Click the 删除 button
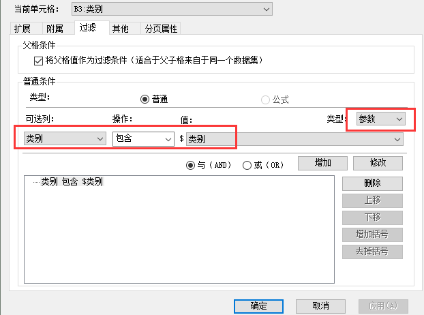Image resolution: width=424 pixels, height=315 pixels. (x=372, y=183)
